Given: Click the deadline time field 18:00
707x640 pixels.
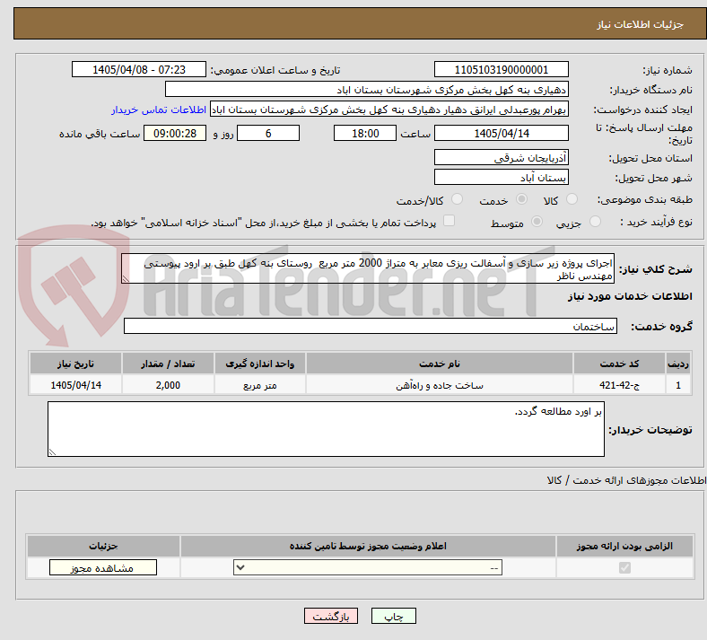Looking at the screenshot, I should point(365,133).
